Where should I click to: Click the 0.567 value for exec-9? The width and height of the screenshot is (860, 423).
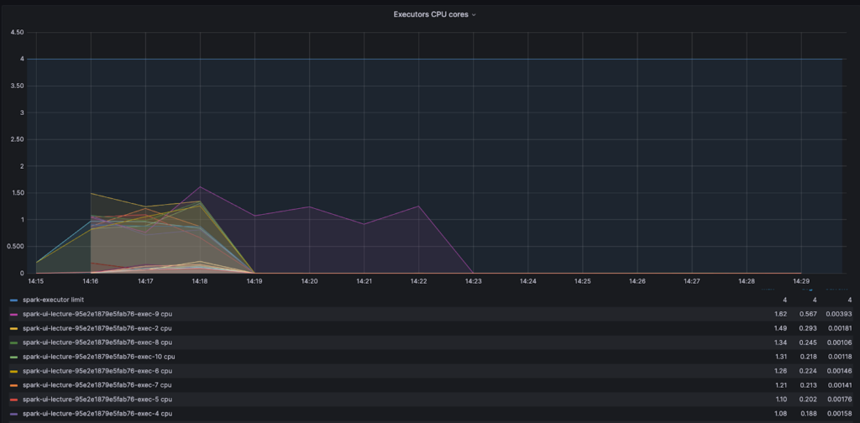[809, 314]
